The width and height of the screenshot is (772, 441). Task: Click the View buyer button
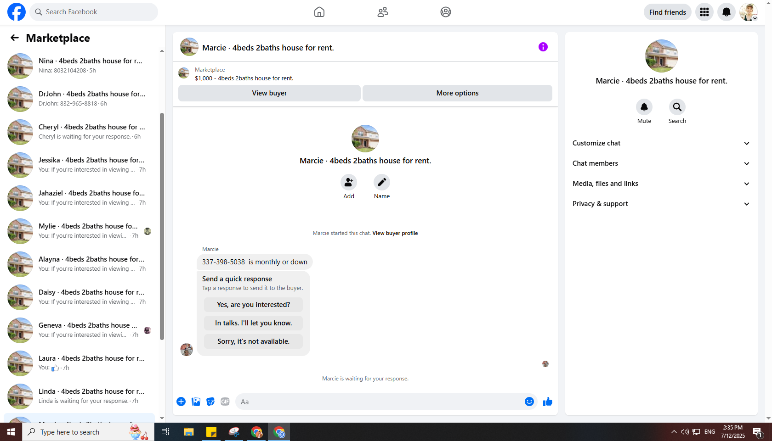pyautogui.click(x=269, y=93)
